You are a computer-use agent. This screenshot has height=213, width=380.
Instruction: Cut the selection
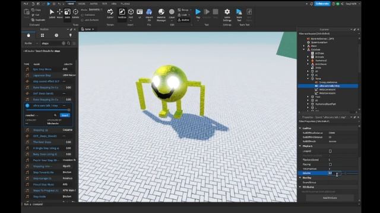pyautogui.click(x=36, y=15)
